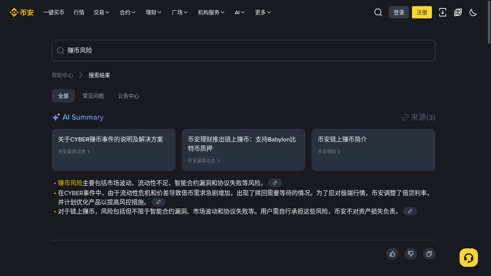Expand the 理财 dropdown menu
491x276 pixels.
pyautogui.click(x=154, y=12)
